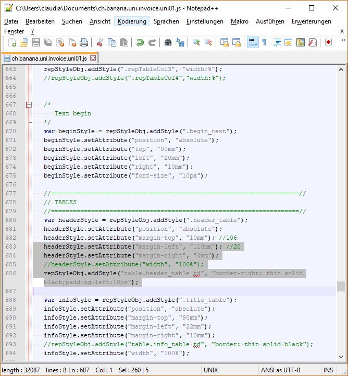This screenshot has height=376, width=348.
Task: Open the Bearbeiten menu
Action: (40, 21)
